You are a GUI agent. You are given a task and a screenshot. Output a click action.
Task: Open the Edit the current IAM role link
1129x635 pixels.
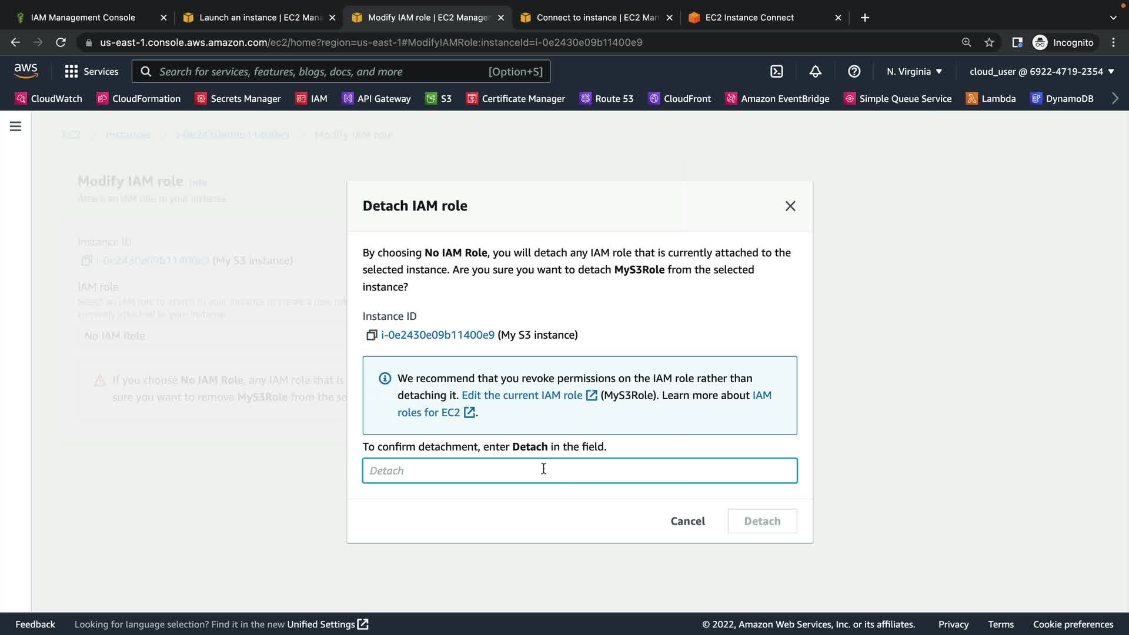click(522, 396)
